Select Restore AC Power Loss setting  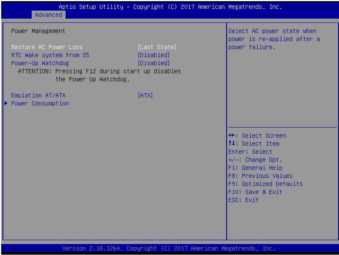tap(47, 47)
